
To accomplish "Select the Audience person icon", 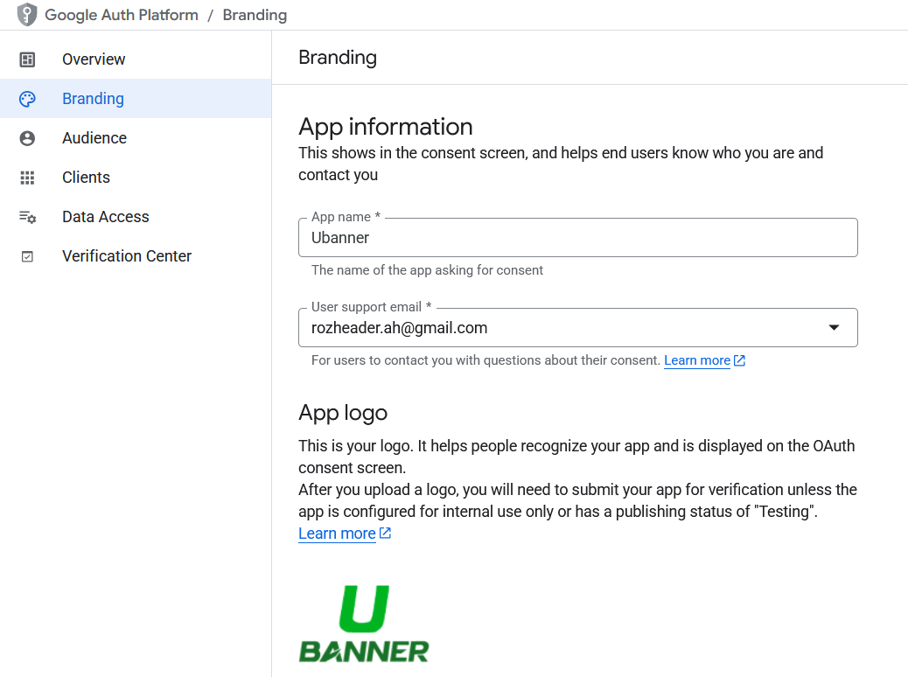I will coord(27,137).
